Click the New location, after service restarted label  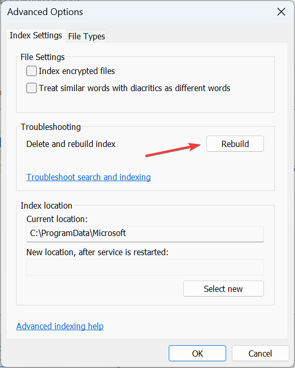97,252
